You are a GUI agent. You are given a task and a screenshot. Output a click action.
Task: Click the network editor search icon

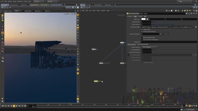click(x=194, y=11)
